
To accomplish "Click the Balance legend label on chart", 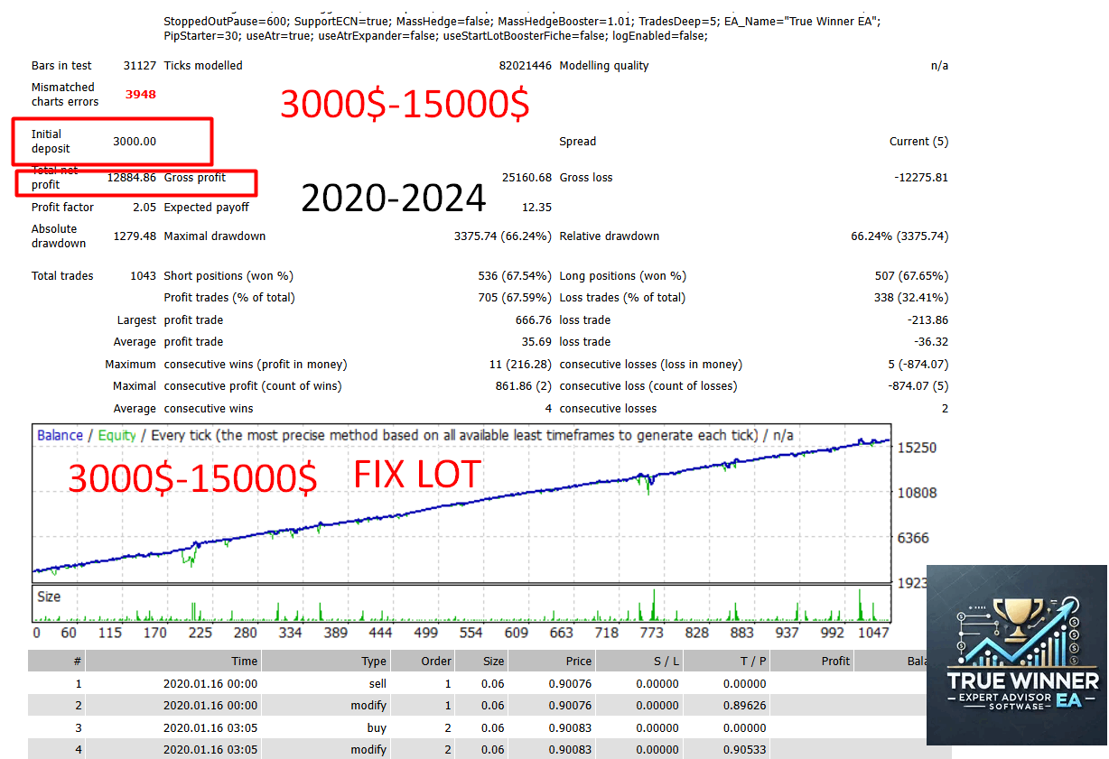I will point(60,436).
